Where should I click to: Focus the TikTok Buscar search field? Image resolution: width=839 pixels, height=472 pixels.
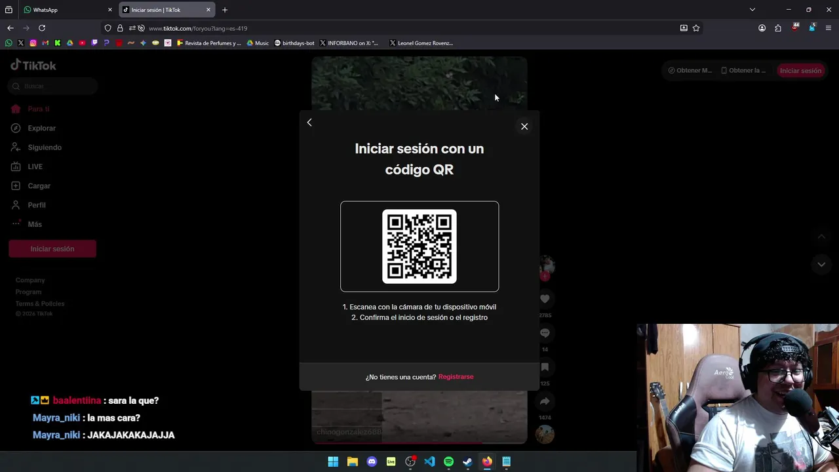(52, 86)
